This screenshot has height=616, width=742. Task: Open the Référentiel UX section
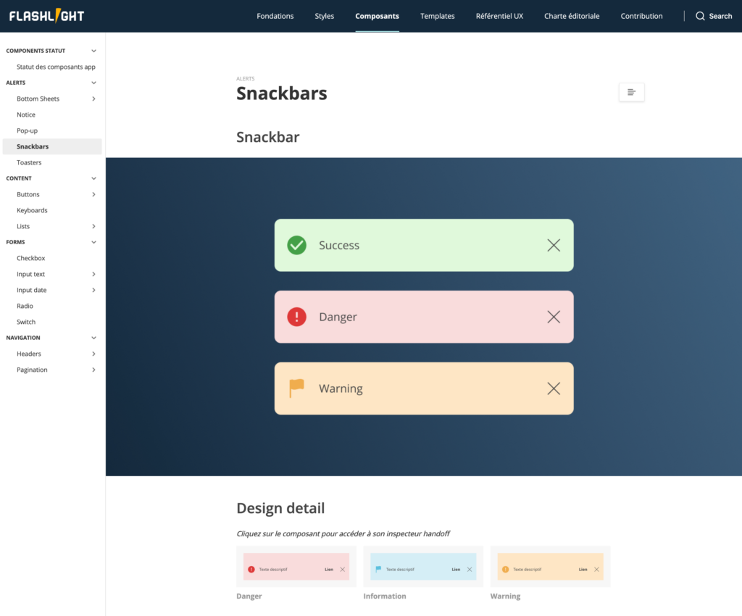point(499,15)
